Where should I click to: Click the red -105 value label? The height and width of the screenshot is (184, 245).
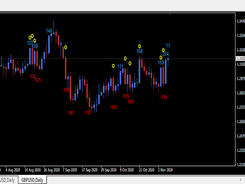tap(113, 107)
